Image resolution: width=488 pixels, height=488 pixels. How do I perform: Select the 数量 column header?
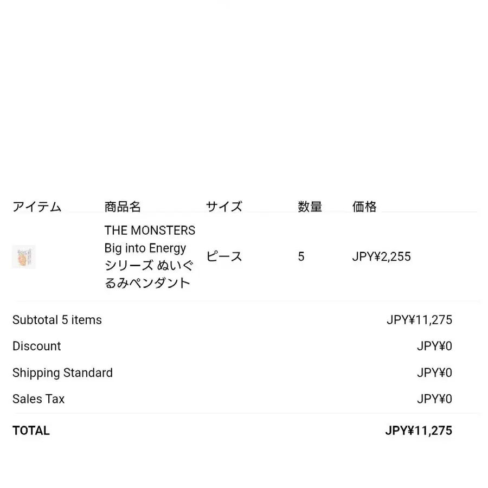[x=310, y=207]
